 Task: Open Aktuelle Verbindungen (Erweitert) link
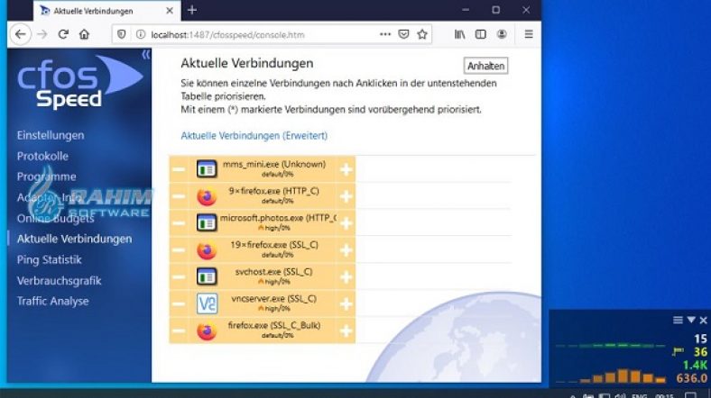click(x=254, y=136)
